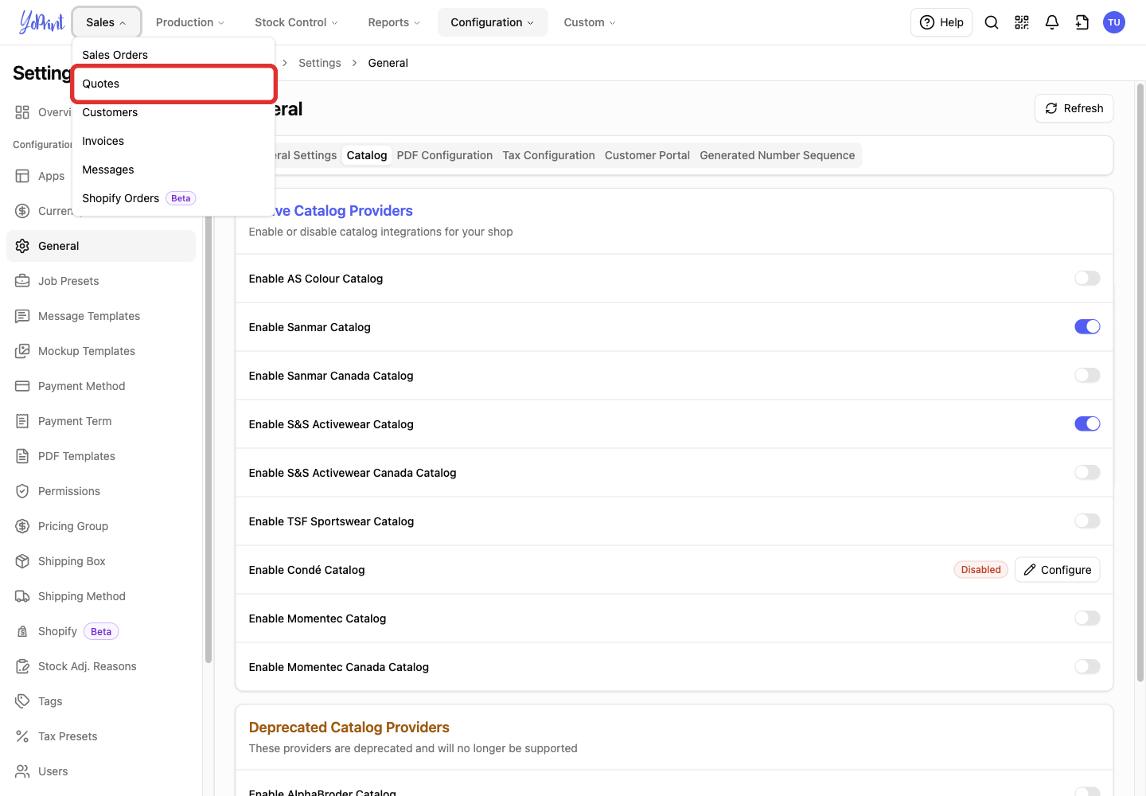Click the Payment Method card icon
Screen dimensions: 1146x796
coord(22,386)
